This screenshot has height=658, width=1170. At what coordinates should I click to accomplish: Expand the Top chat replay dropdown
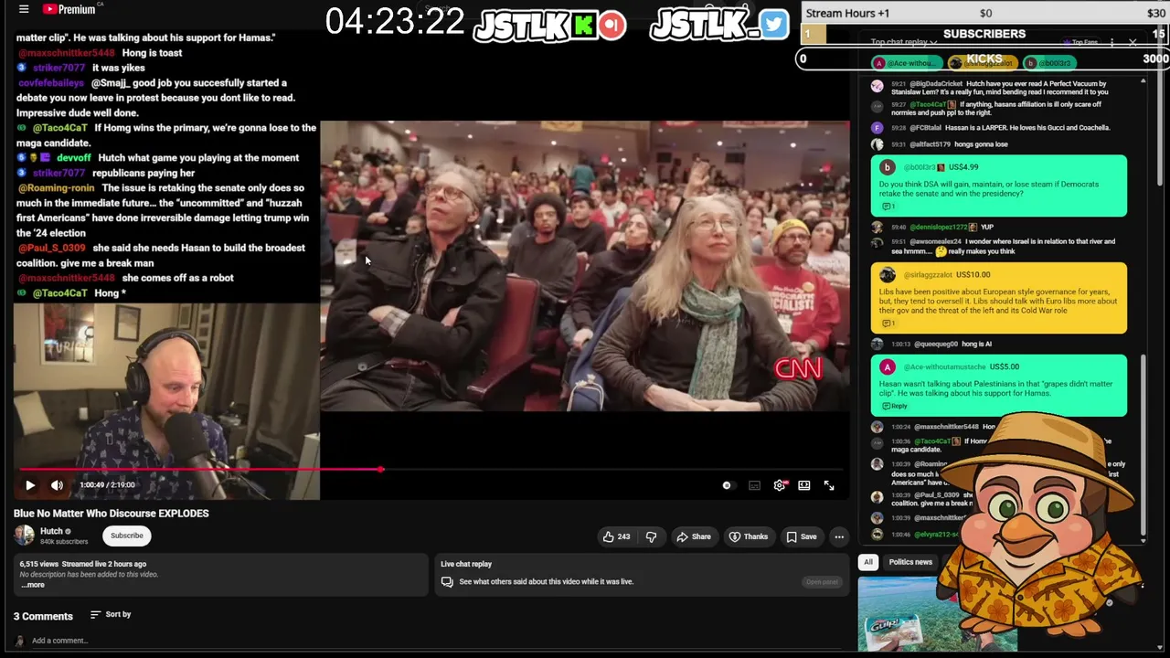click(x=904, y=42)
